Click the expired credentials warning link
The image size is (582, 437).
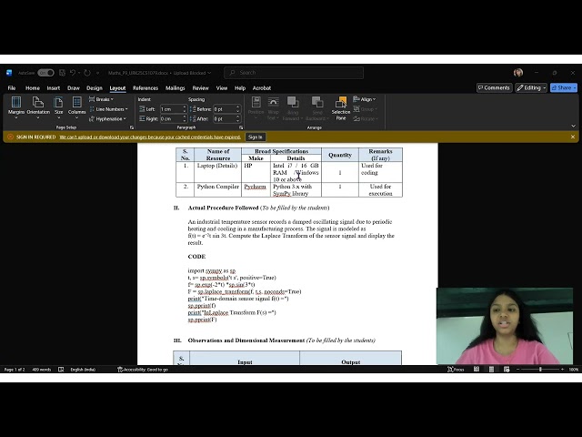pyautogui.click(x=150, y=137)
